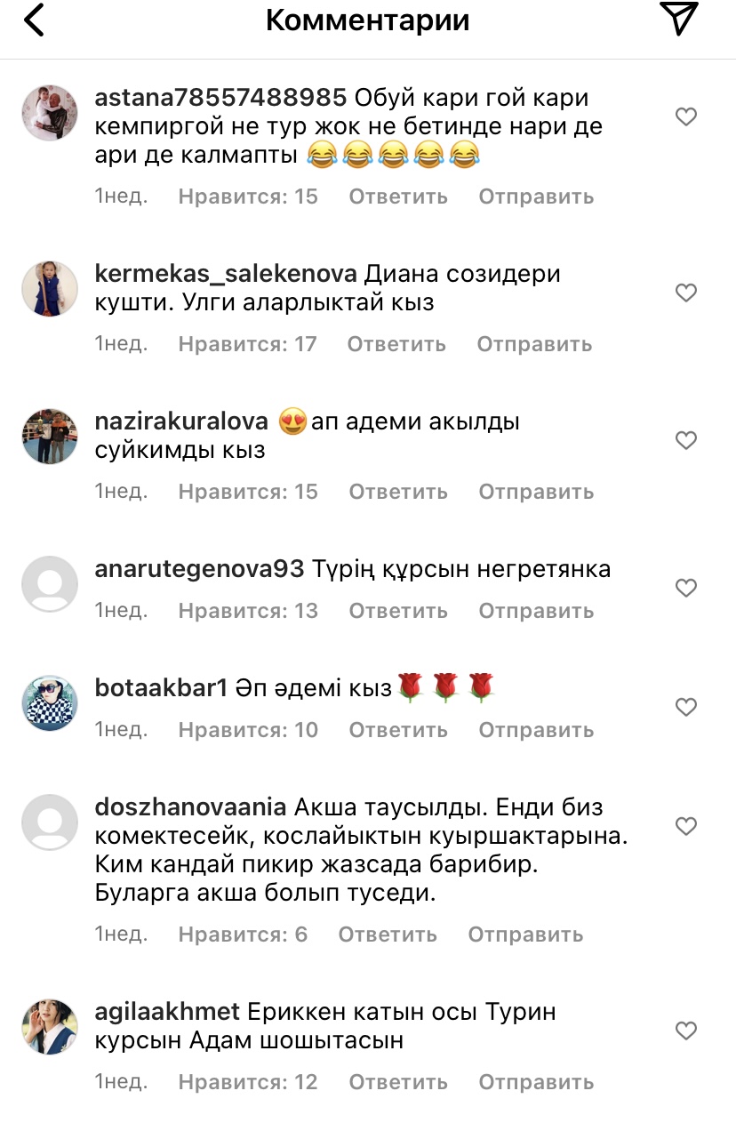Send anarutegenova93's comment via Отправить

[x=536, y=611]
